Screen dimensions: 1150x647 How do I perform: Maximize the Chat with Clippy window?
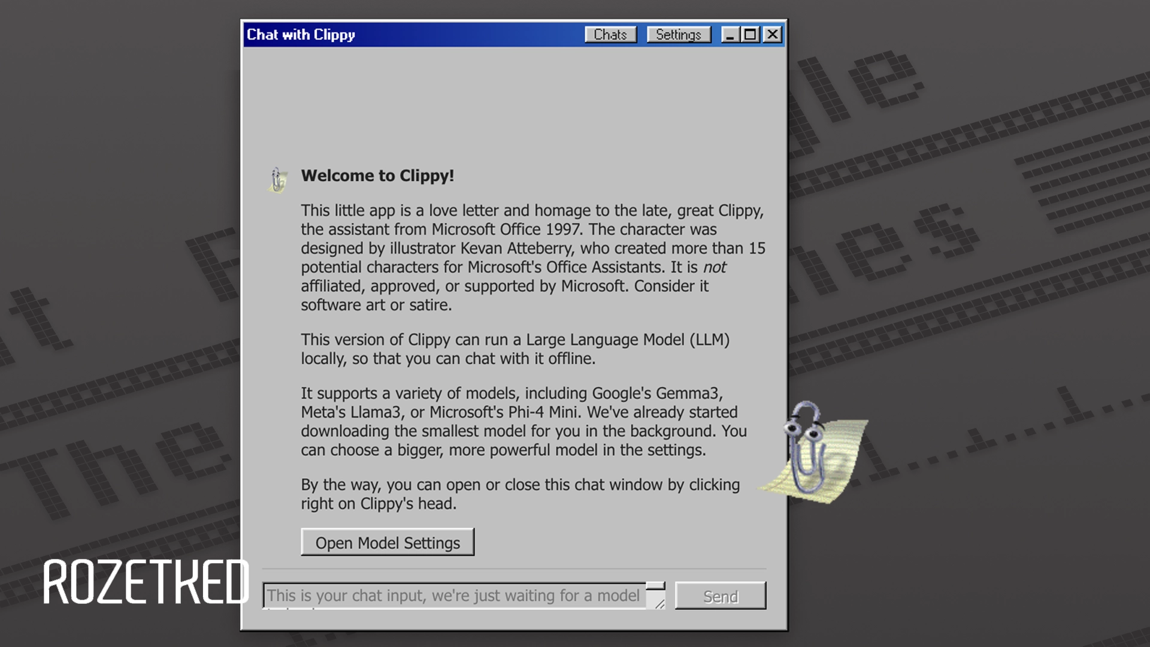point(750,35)
